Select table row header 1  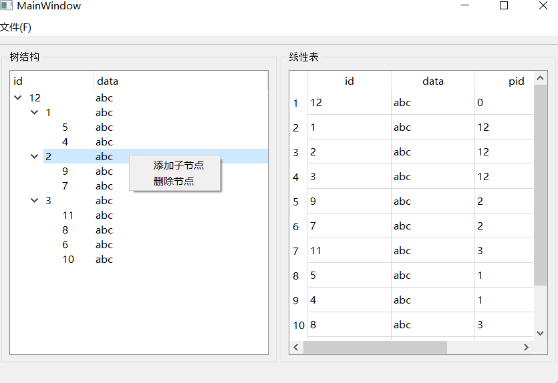pyautogui.click(x=299, y=103)
